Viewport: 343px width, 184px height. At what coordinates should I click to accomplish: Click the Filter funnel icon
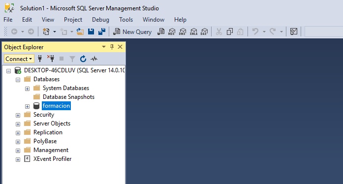[x=72, y=59]
